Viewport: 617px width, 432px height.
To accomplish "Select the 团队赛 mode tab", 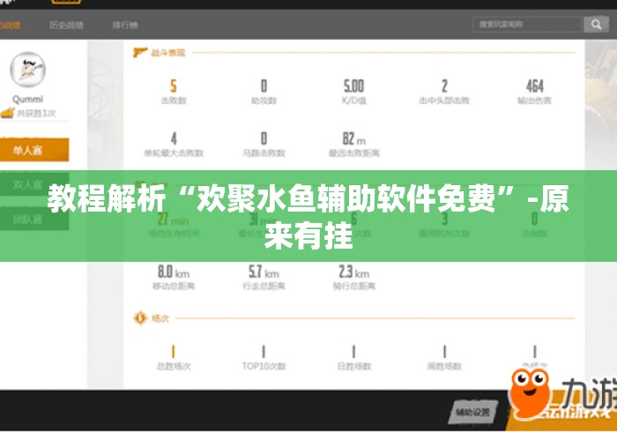I will [34, 219].
